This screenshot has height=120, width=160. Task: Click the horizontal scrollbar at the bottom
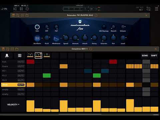(x=80, y=114)
